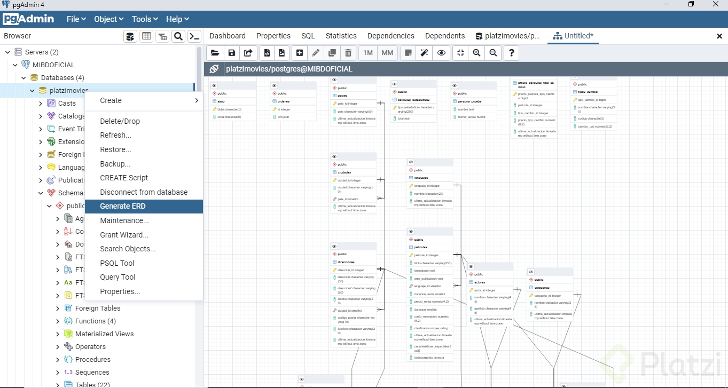The height and width of the screenshot is (388, 728).
Task: Collapse the platzimovies database node arrow
Action: click(33, 91)
